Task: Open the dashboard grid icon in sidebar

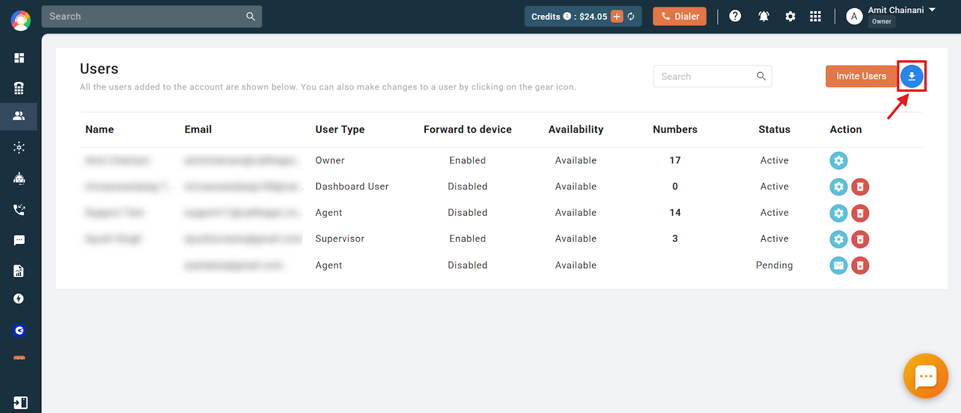Action: [x=19, y=58]
